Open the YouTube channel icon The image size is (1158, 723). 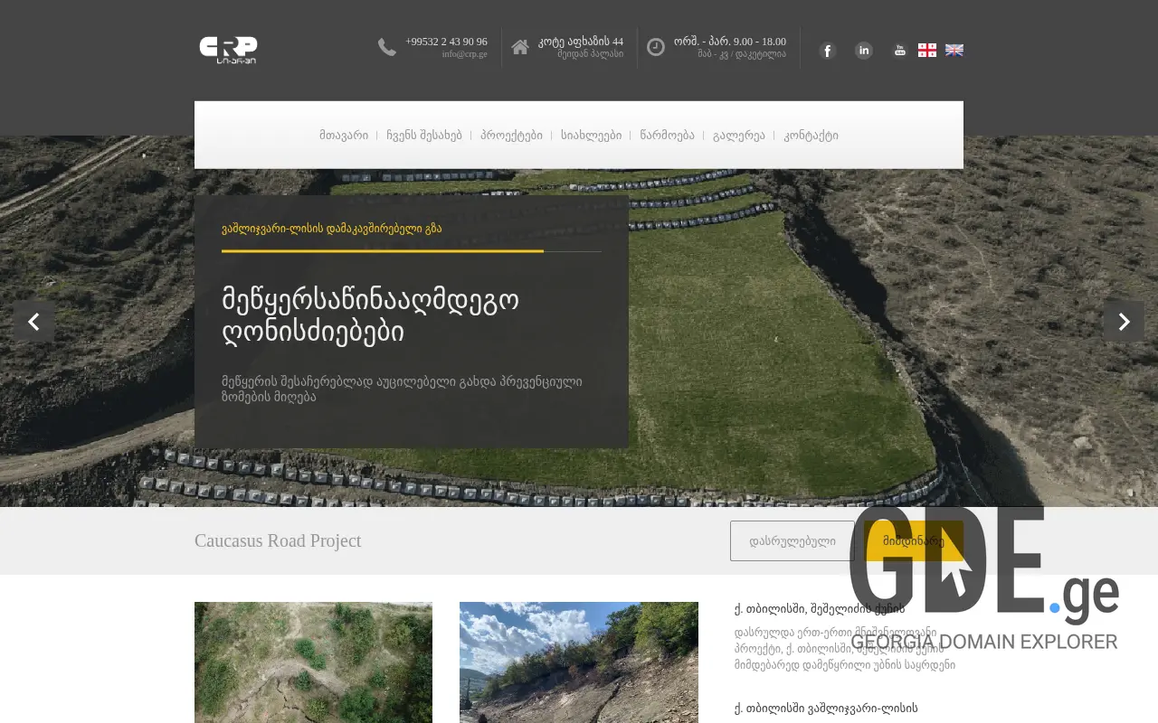pyautogui.click(x=899, y=50)
